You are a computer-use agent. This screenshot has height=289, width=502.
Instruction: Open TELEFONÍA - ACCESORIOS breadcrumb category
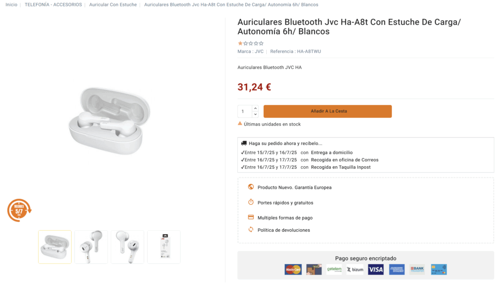pyautogui.click(x=53, y=5)
